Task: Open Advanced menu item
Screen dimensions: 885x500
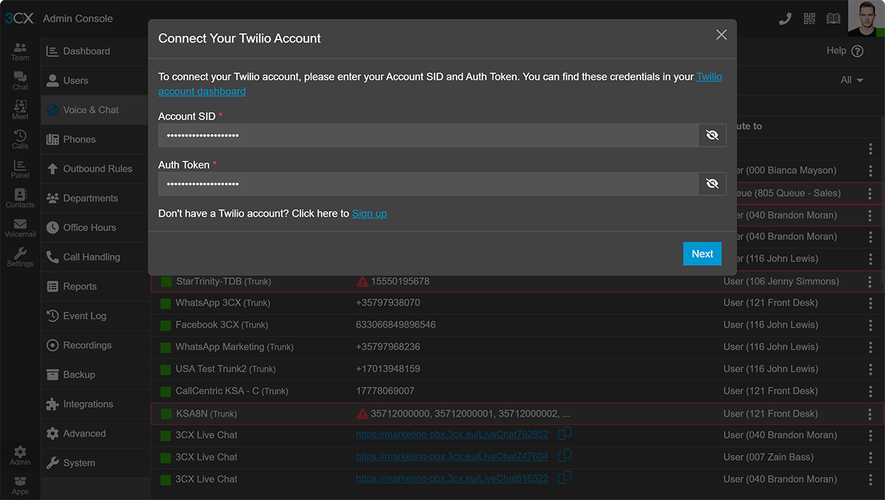Action: pos(95,434)
